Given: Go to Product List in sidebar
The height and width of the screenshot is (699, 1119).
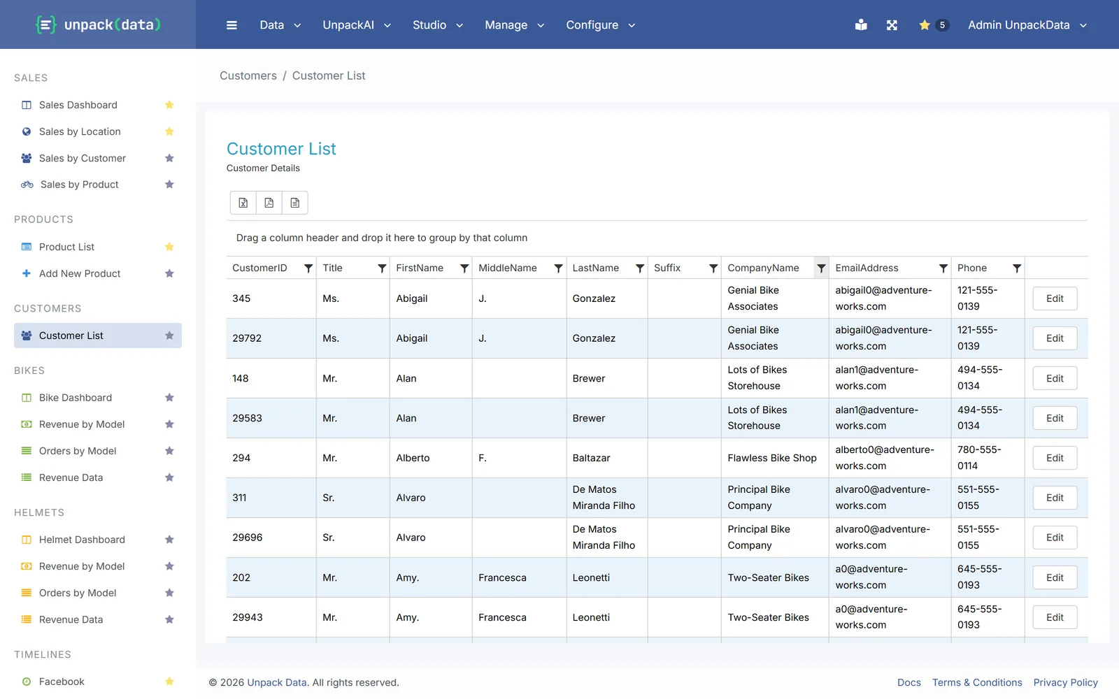Looking at the screenshot, I should coord(66,247).
